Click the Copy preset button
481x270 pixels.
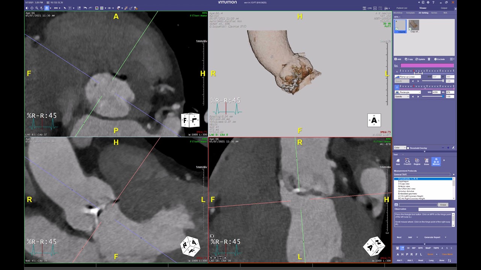[408, 59]
